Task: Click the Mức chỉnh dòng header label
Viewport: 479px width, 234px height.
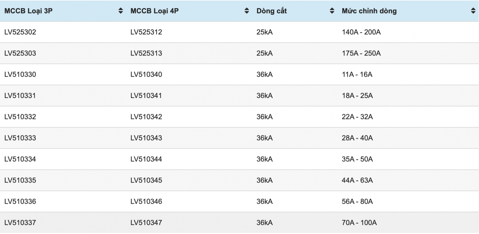Action: 369,11
